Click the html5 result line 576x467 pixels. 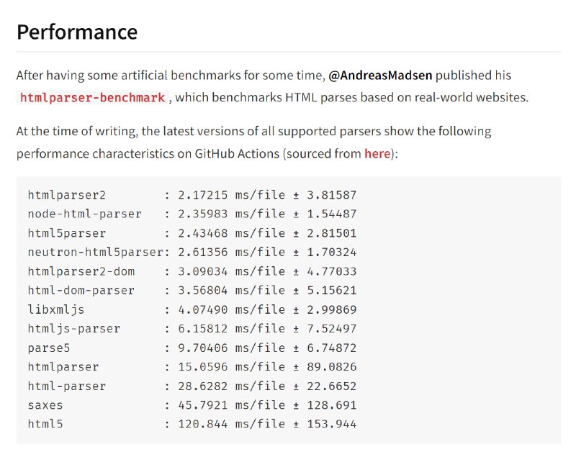(192, 424)
